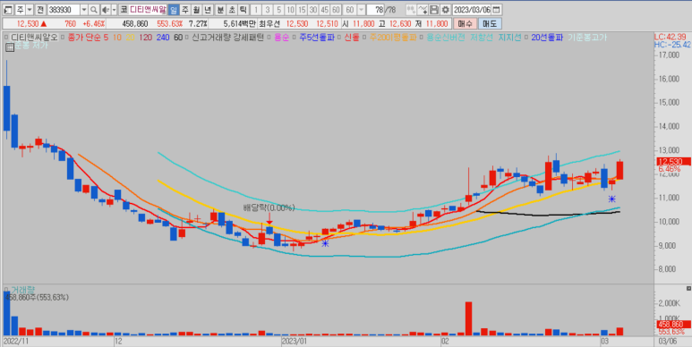This screenshot has height=347, width=692.
Task: Click the 주5선돌파 indicator label
Action: tap(316, 38)
